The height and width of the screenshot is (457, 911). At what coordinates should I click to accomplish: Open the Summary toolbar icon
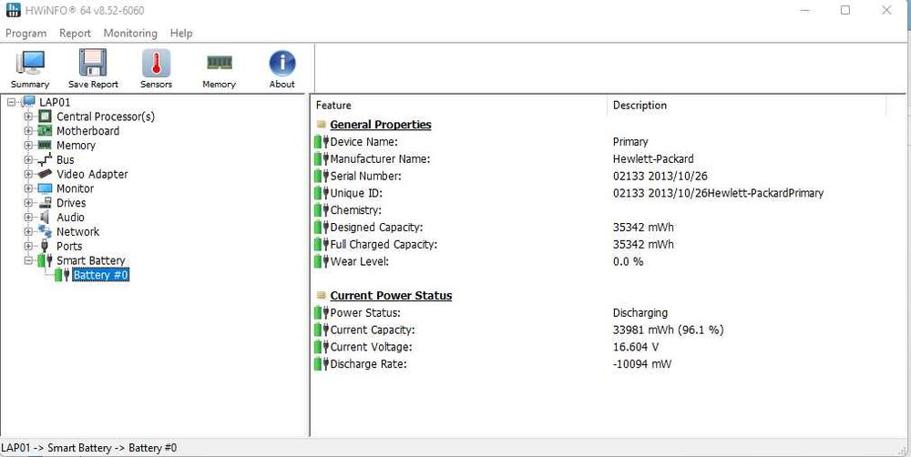(30, 63)
